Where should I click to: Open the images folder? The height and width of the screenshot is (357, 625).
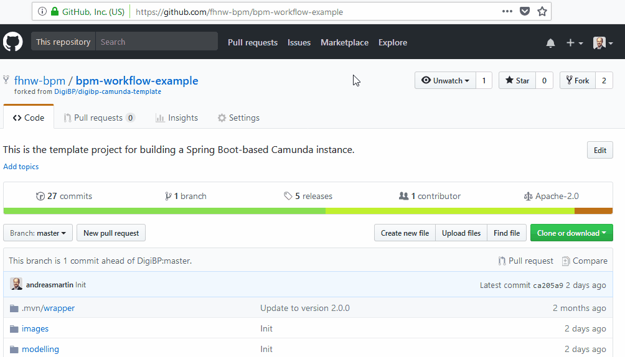[35, 329]
